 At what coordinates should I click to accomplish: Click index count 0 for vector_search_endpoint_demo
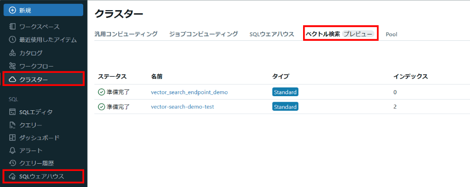[x=395, y=92]
